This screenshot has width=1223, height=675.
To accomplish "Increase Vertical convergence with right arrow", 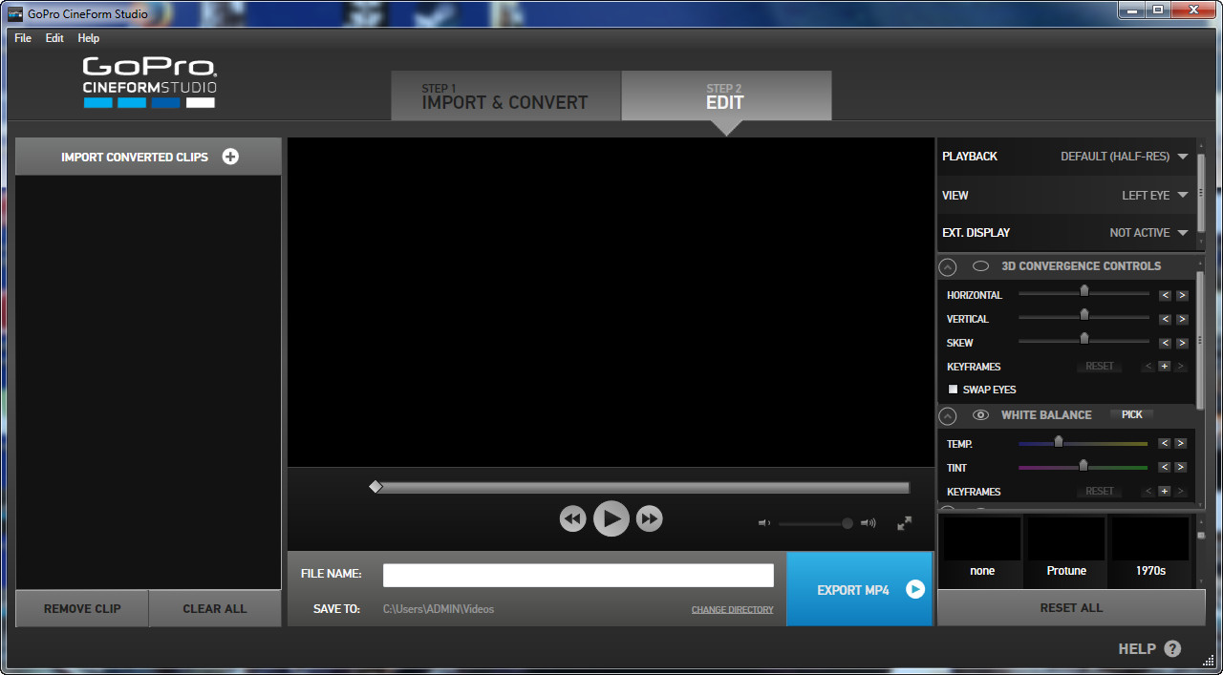I will click(1182, 319).
